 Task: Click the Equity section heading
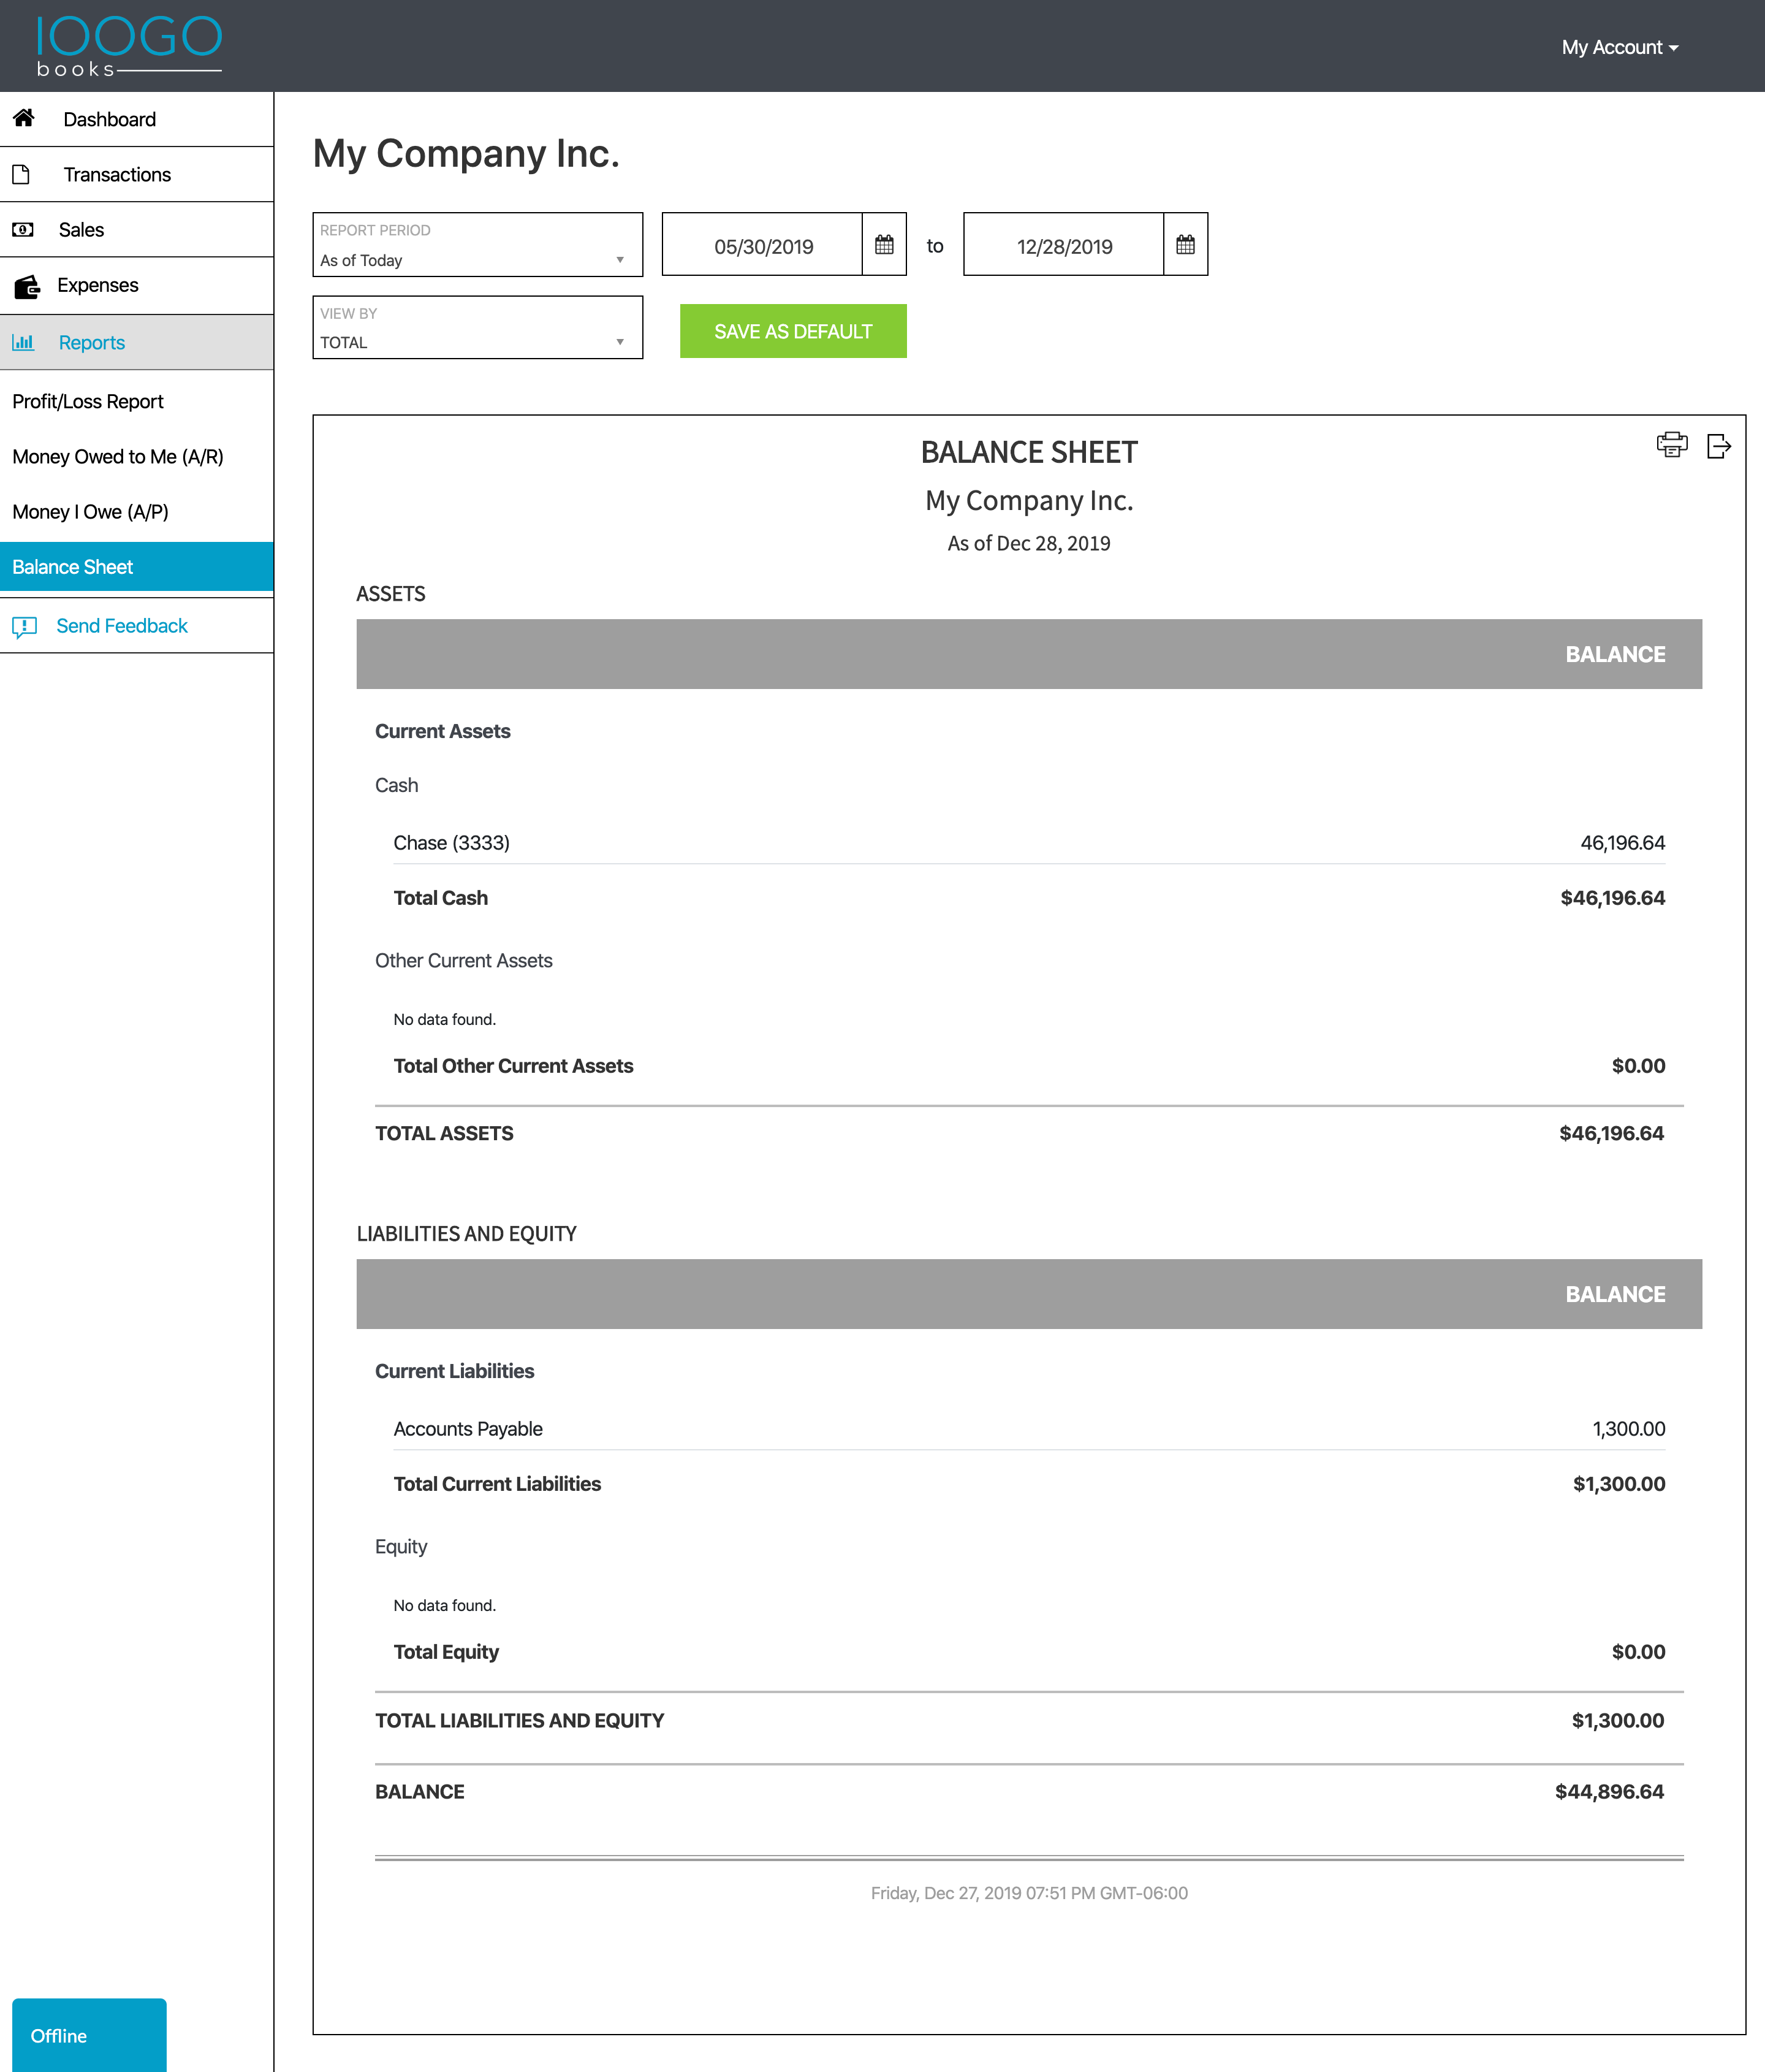[401, 1547]
